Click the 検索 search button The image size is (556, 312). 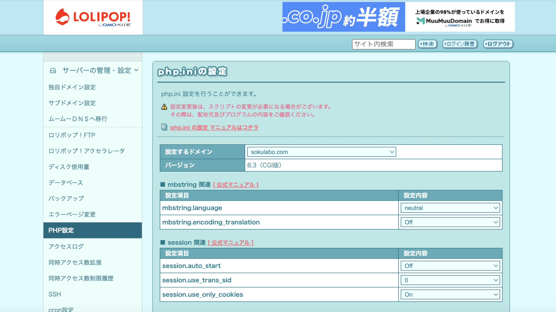click(x=427, y=44)
